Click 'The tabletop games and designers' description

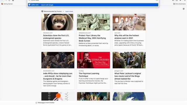[x=56, y=83]
